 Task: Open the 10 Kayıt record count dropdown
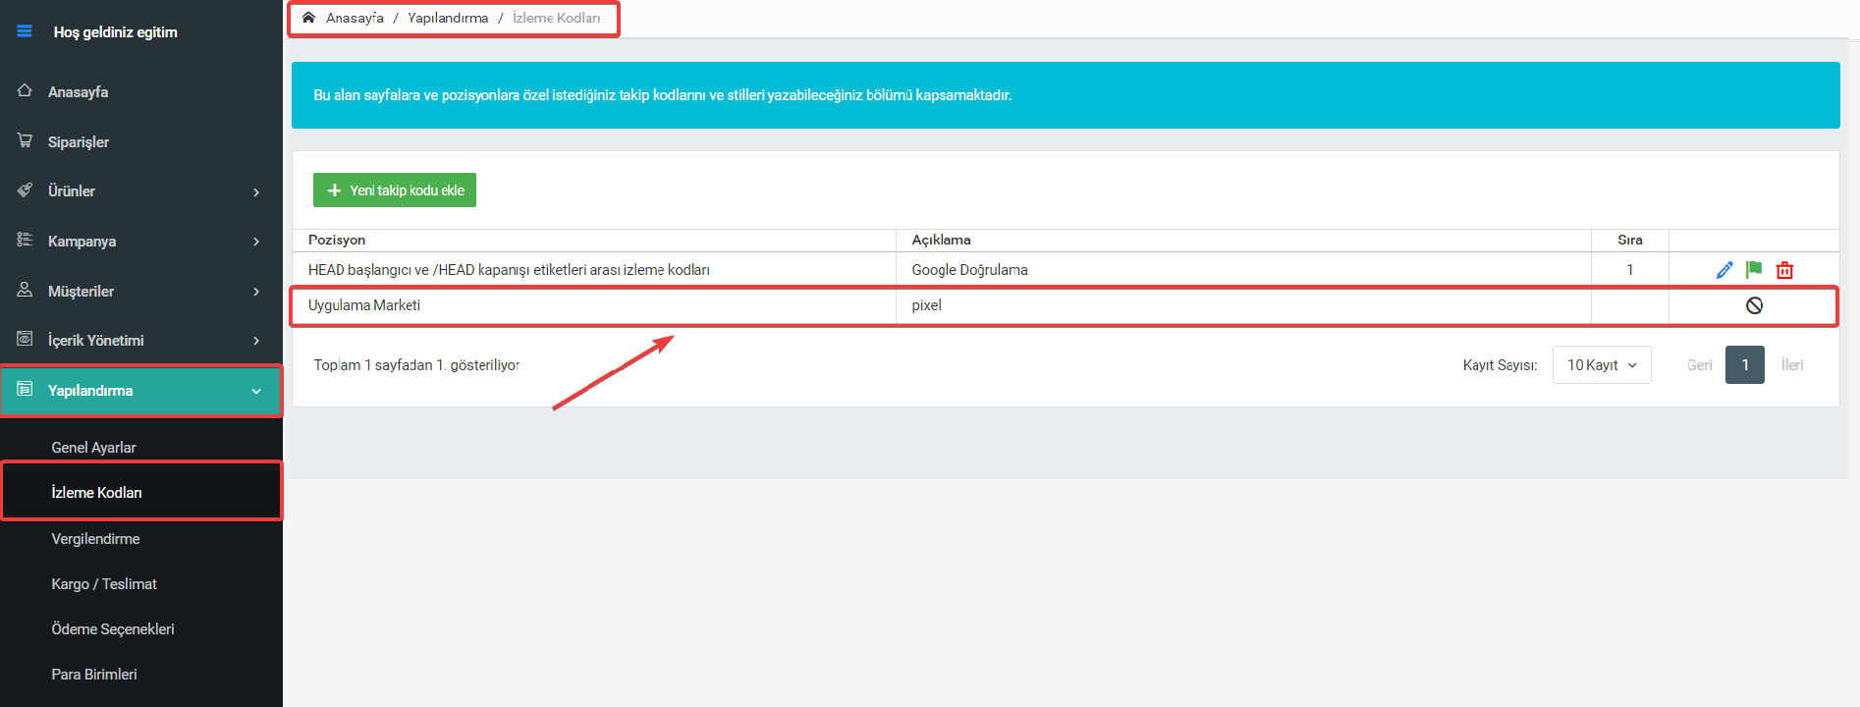click(x=1602, y=365)
